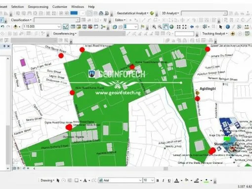
Task: Click the Redo arrow
Action: pos(8,27)
